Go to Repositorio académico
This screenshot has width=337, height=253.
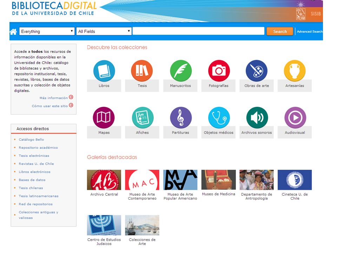[38, 148]
